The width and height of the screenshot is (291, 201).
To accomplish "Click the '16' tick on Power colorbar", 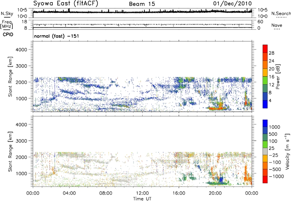I will pyautogui.click(x=271, y=77).
